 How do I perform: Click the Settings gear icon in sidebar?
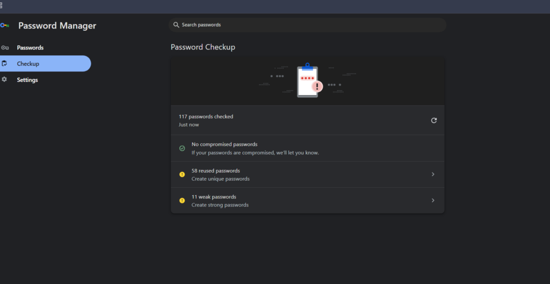pos(4,80)
